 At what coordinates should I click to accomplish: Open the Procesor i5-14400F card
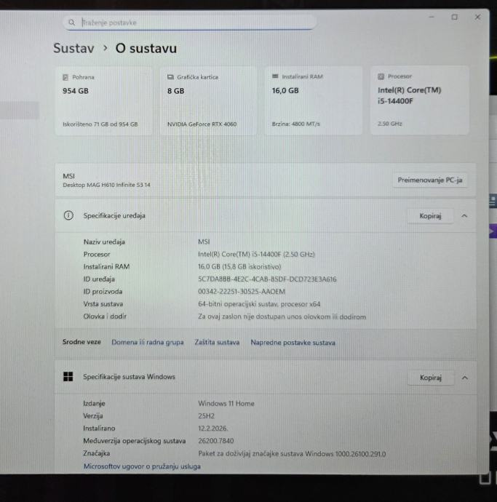coord(420,100)
